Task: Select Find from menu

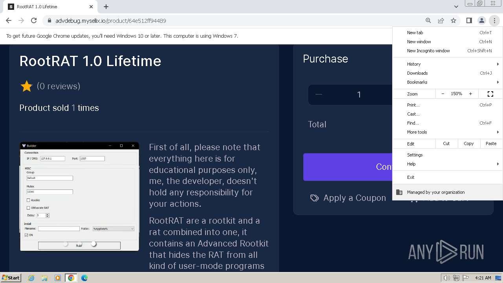Action: 447,123
